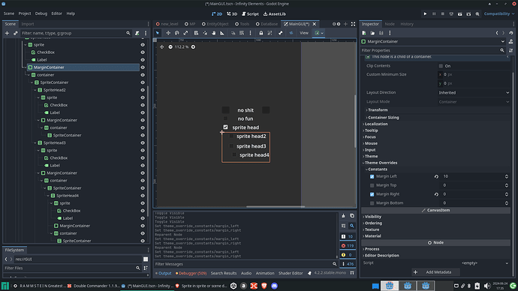Collapse the Theme Overrides section
Viewport: 518px width, 291px height.
pos(381,163)
